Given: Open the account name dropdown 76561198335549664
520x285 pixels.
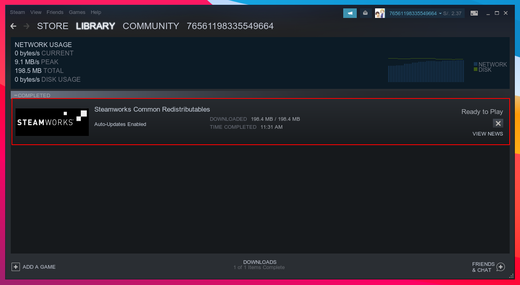Looking at the screenshot, I should [415, 14].
